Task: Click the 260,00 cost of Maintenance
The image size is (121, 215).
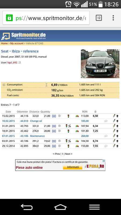Action: pyautogui.click(x=85, y=136)
